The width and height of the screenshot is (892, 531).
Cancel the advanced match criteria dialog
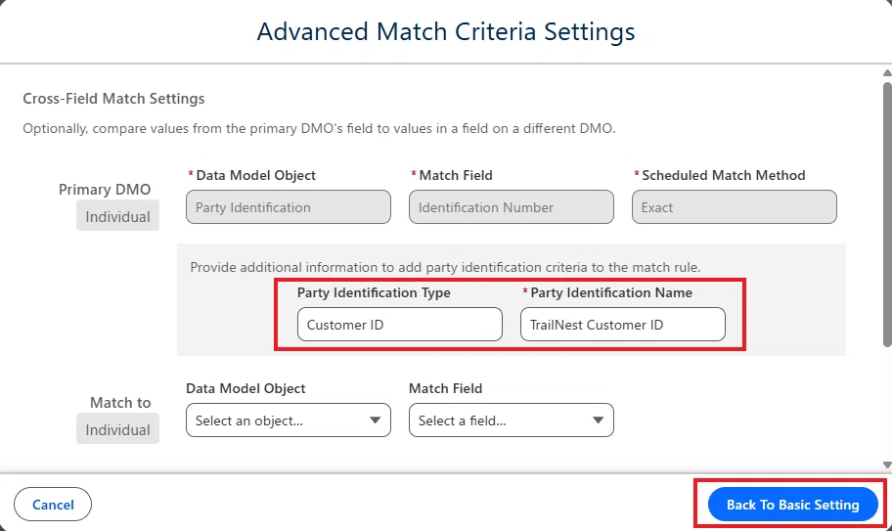pos(53,505)
